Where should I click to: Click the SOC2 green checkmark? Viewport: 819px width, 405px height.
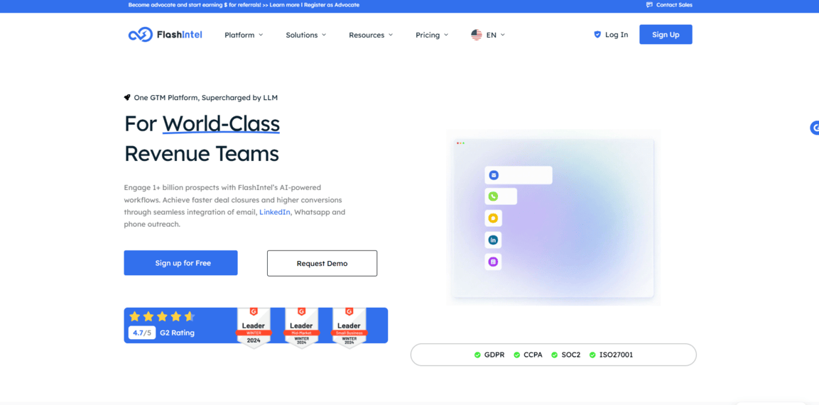(554, 355)
